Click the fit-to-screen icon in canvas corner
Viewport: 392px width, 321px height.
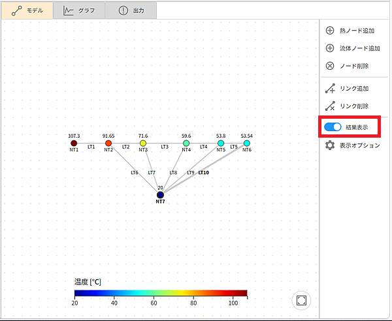pos(301,299)
